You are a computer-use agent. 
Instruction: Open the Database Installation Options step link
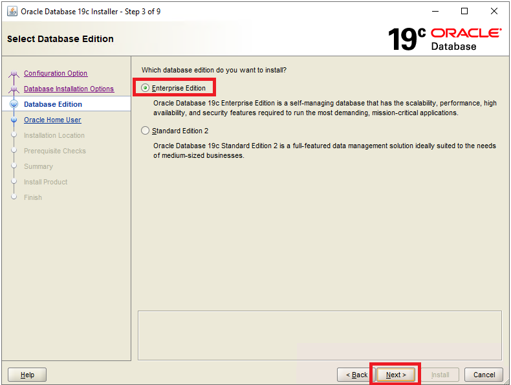point(69,89)
